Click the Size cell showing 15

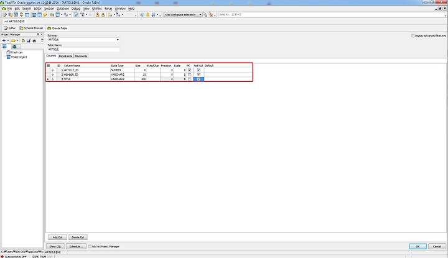coord(140,74)
